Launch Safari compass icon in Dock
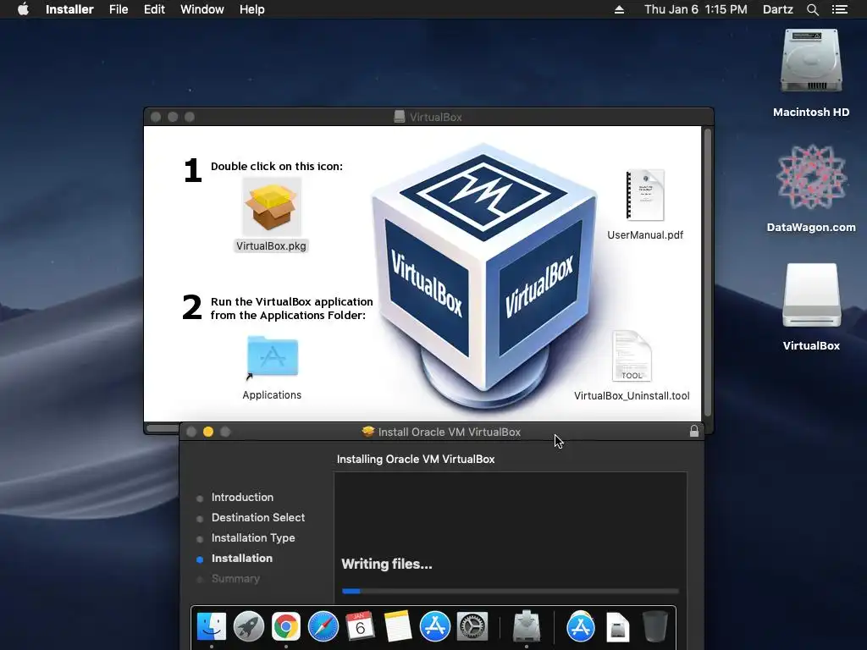The image size is (867, 650). pos(323,626)
